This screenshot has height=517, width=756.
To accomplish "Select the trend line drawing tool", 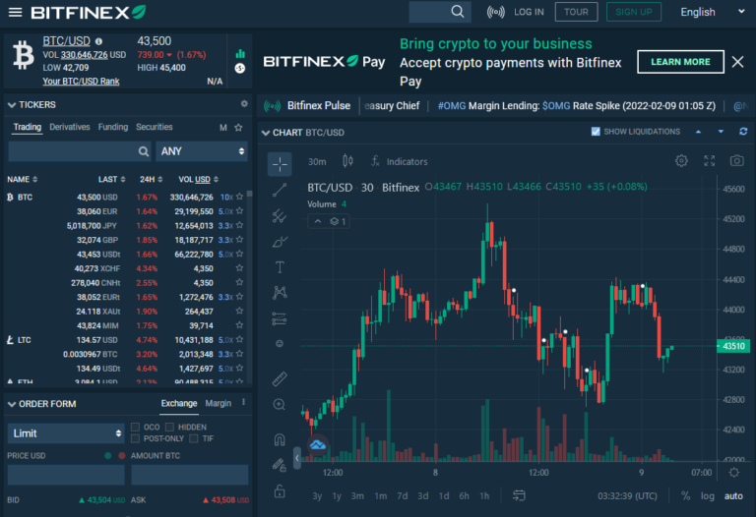I will [280, 190].
